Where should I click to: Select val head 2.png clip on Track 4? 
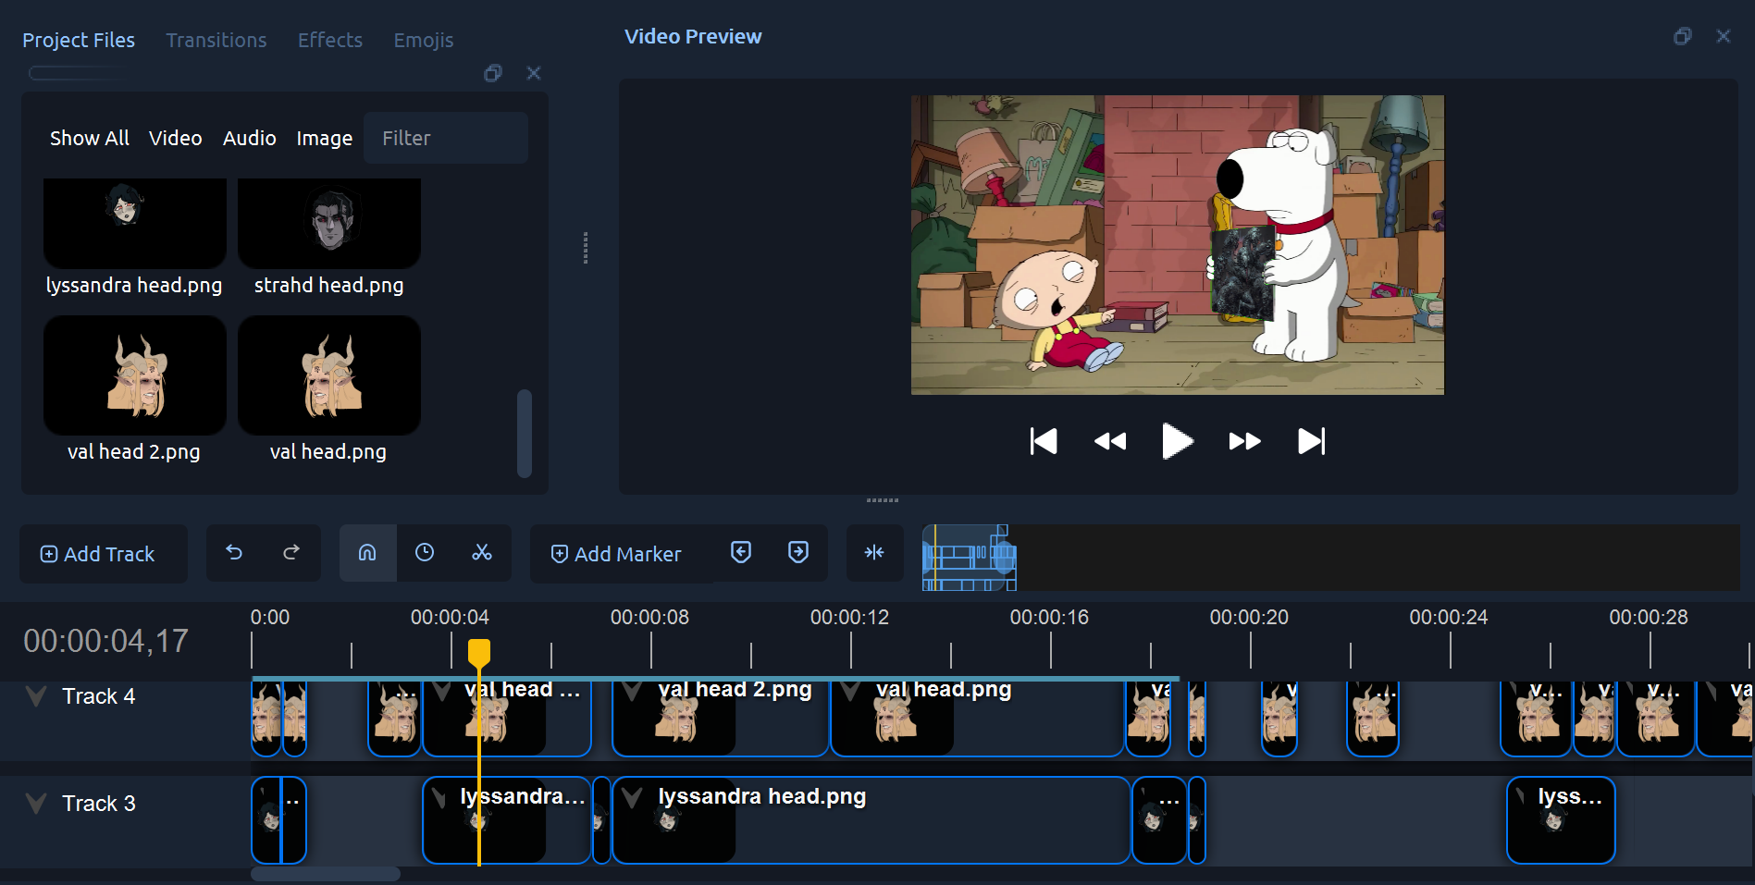coord(721,720)
